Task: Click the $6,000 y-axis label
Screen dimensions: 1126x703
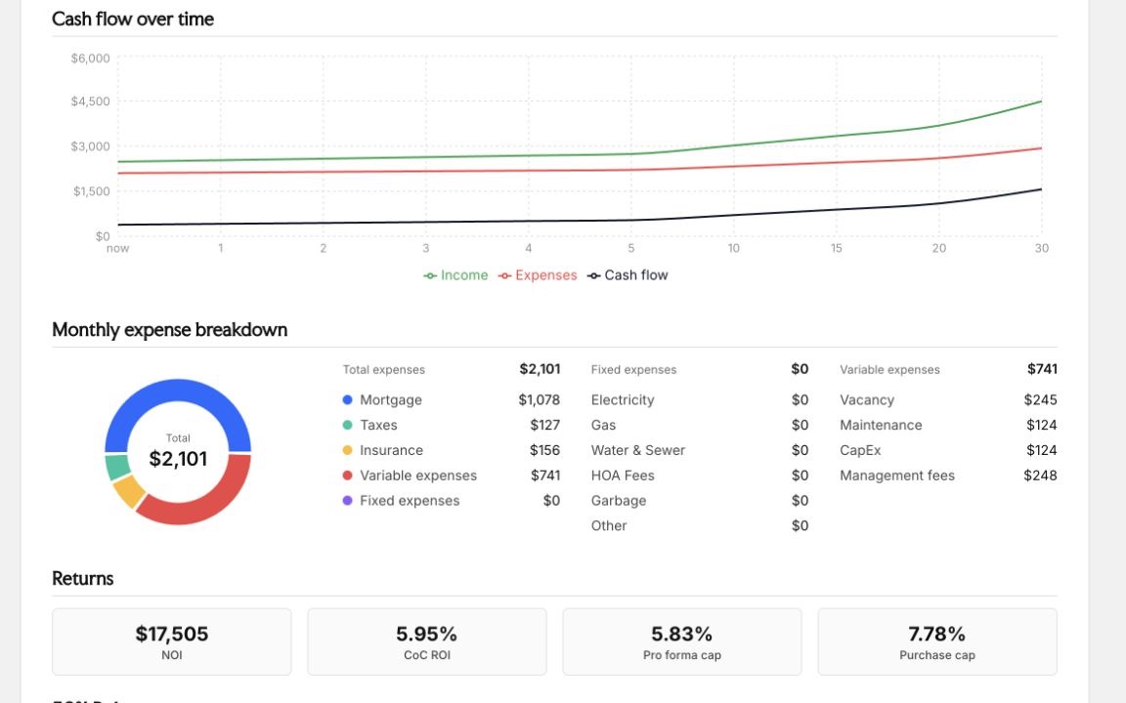Action: [x=91, y=59]
